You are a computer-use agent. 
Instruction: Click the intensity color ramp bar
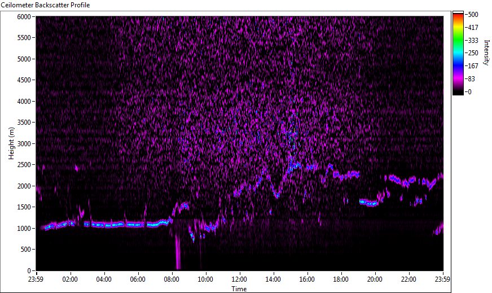click(x=458, y=53)
